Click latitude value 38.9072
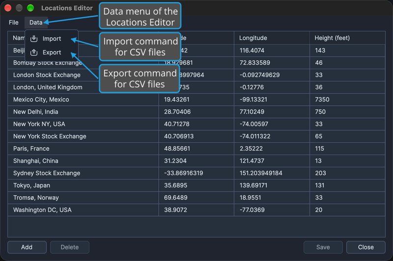 click(175, 210)
